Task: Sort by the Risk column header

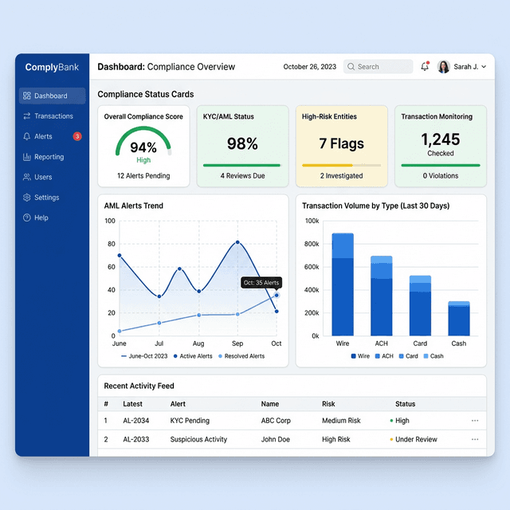Action: click(328, 404)
